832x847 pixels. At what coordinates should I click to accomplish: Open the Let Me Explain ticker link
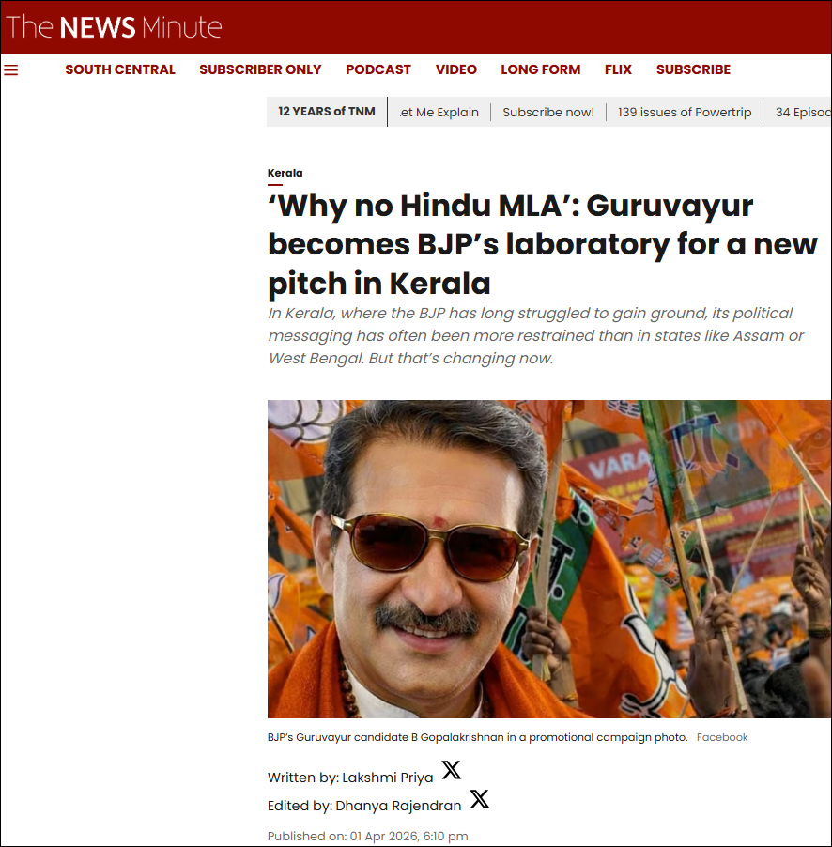[439, 113]
